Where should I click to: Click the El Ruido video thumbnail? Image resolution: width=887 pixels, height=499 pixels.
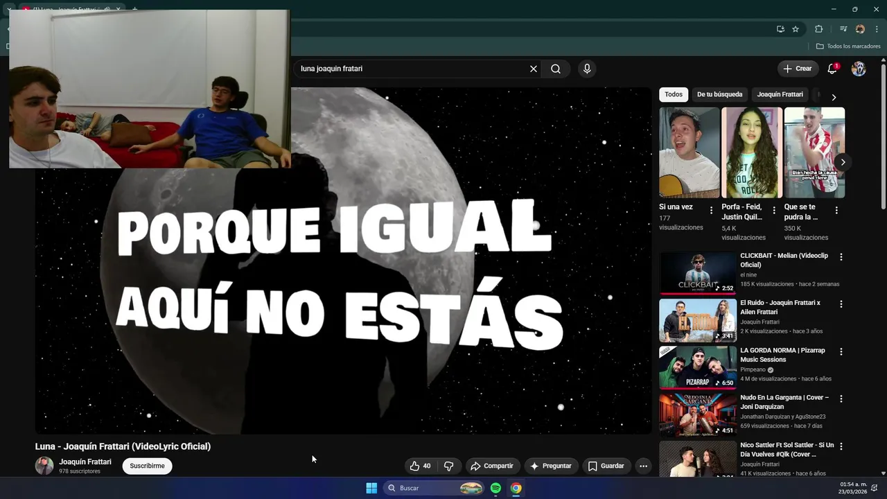coord(698,320)
